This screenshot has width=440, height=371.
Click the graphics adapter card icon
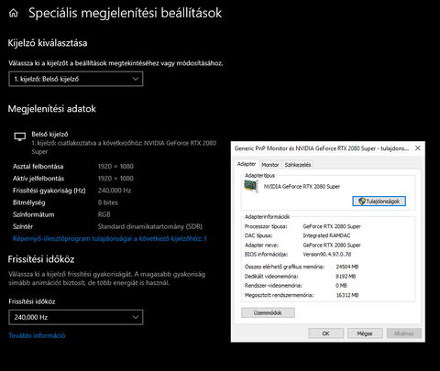pyautogui.click(x=251, y=186)
